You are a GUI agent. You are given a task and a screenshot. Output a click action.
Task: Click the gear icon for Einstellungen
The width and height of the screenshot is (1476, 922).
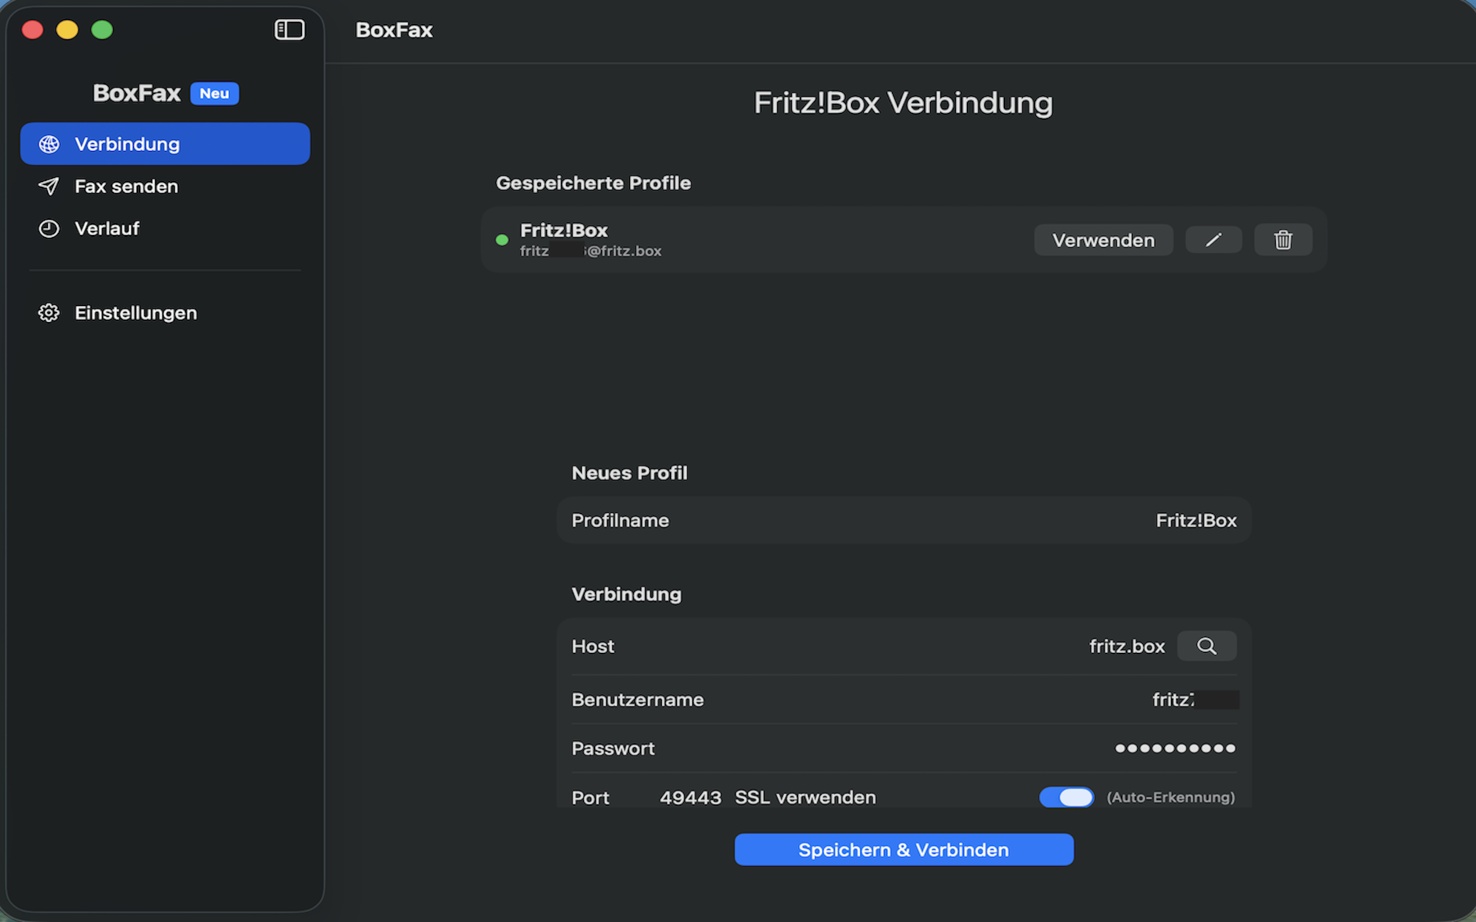pos(49,313)
